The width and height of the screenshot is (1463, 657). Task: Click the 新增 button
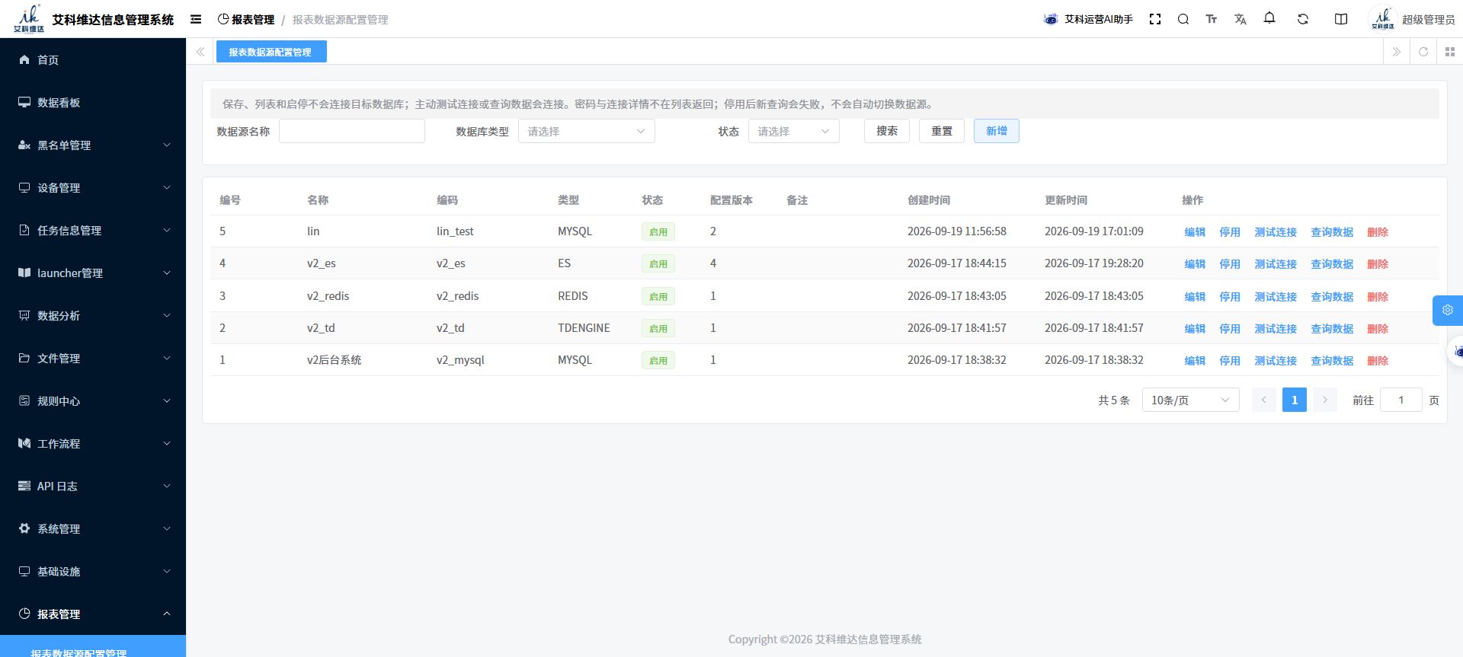pyautogui.click(x=997, y=131)
